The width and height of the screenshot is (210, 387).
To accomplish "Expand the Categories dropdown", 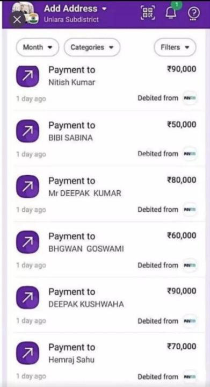I will pos(92,47).
